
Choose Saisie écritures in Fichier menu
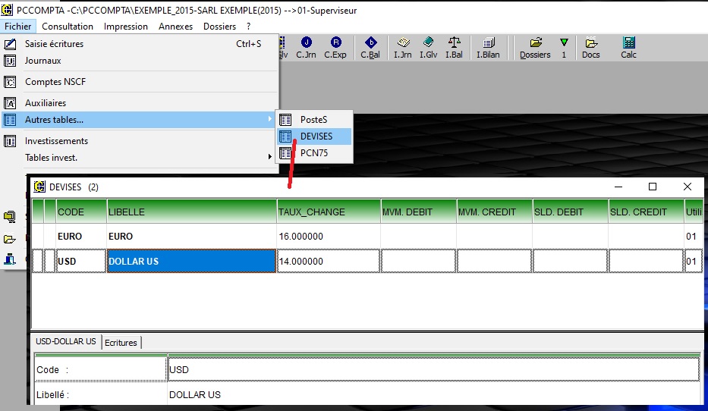pos(54,44)
